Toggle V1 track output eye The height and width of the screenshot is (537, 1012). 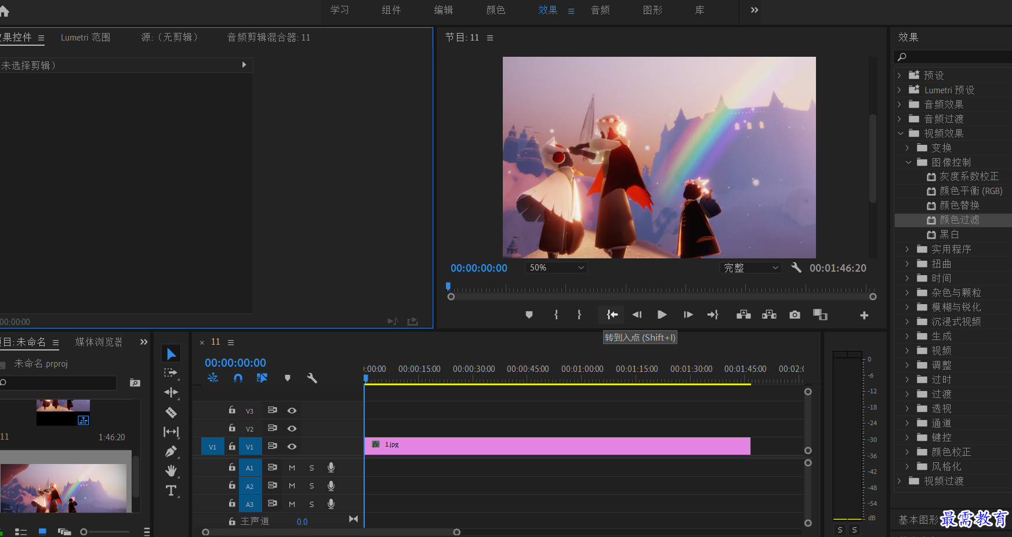point(292,446)
